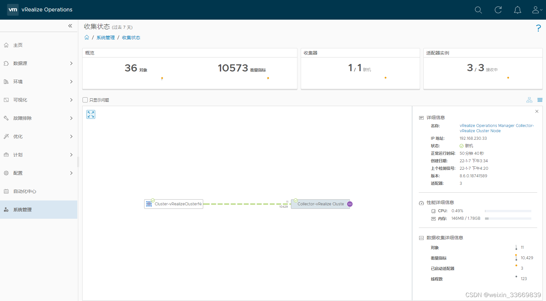Image resolution: width=546 pixels, height=301 pixels.
Task: Expand the 优化 submenu chevron
Action: [x=71, y=136]
